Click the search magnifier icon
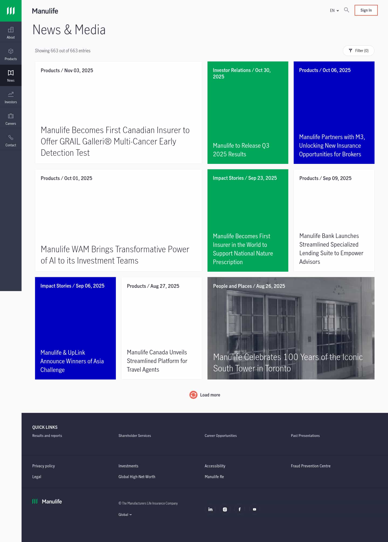 [347, 10]
